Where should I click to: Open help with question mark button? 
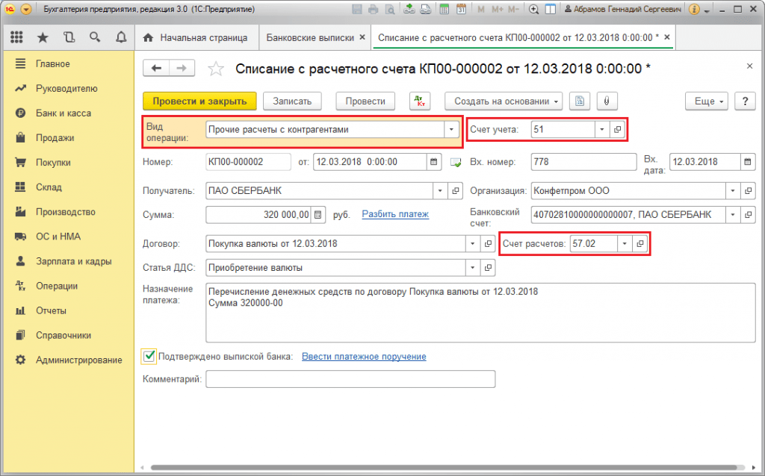coord(745,101)
